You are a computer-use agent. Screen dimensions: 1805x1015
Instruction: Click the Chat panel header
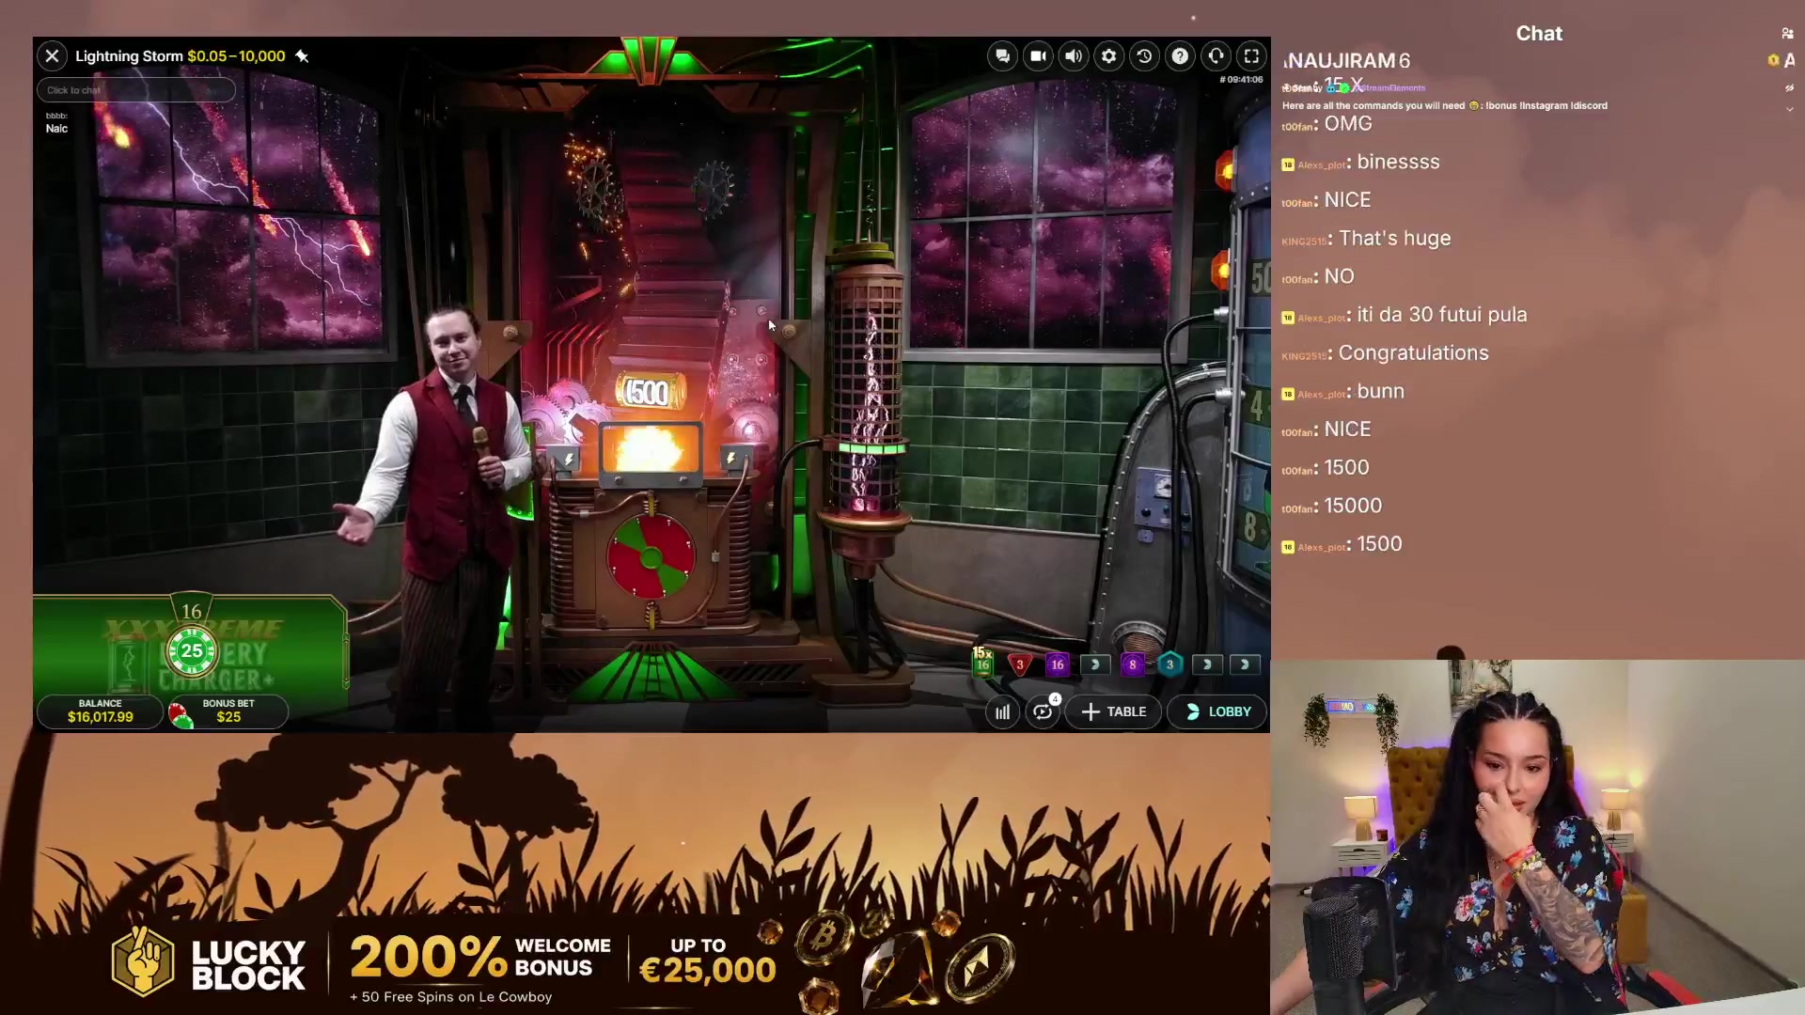point(1539,34)
